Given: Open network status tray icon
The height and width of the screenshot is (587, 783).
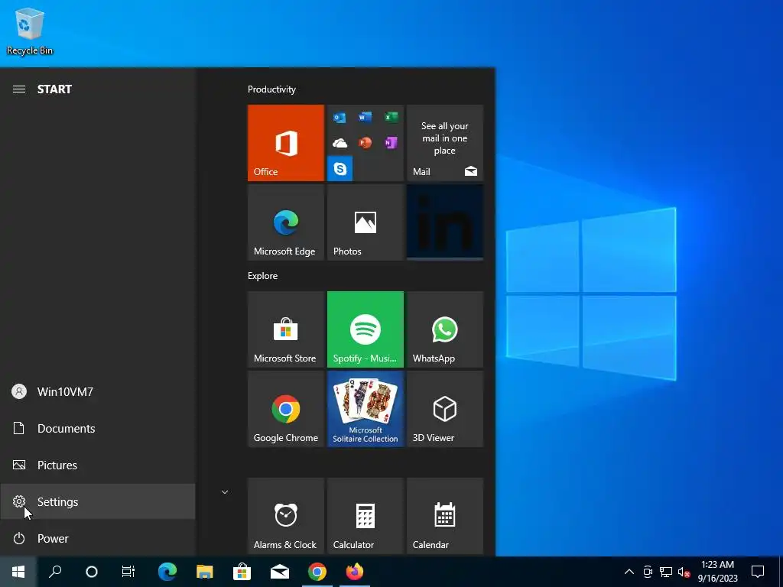Looking at the screenshot, I should pyautogui.click(x=666, y=572).
